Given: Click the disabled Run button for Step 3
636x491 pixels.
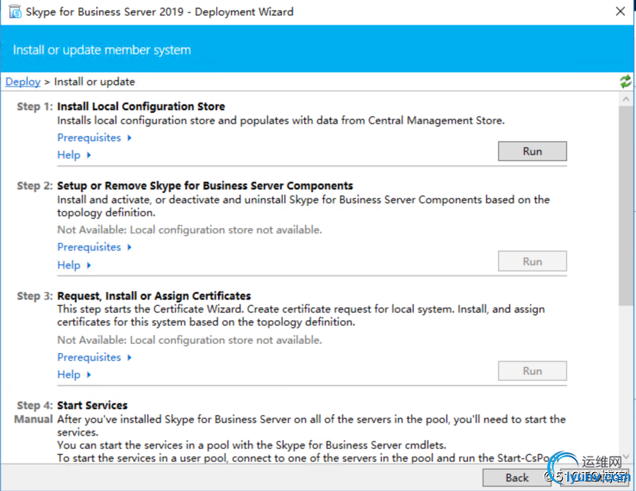Looking at the screenshot, I should click(x=533, y=371).
